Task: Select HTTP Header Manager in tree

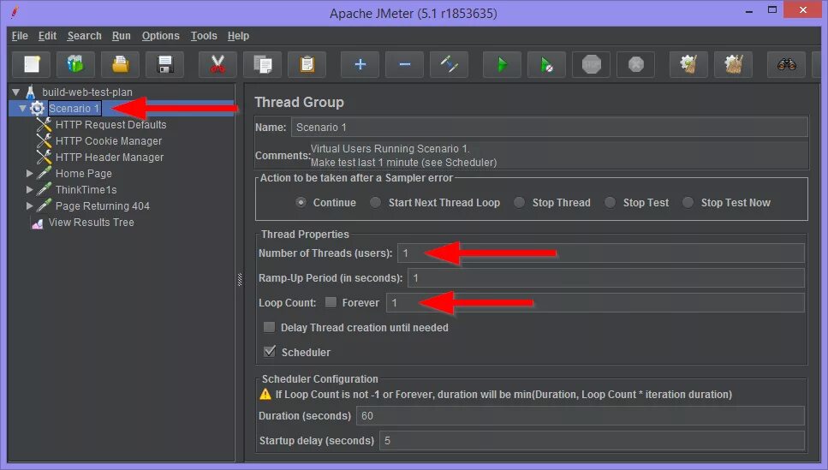Action: [x=110, y=158]
